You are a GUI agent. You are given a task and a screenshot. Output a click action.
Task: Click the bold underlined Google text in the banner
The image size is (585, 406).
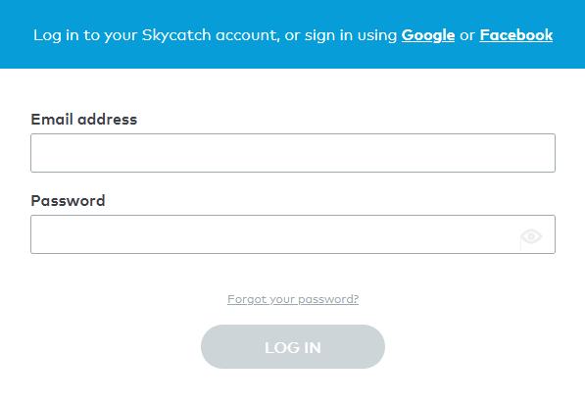[428, 35]
